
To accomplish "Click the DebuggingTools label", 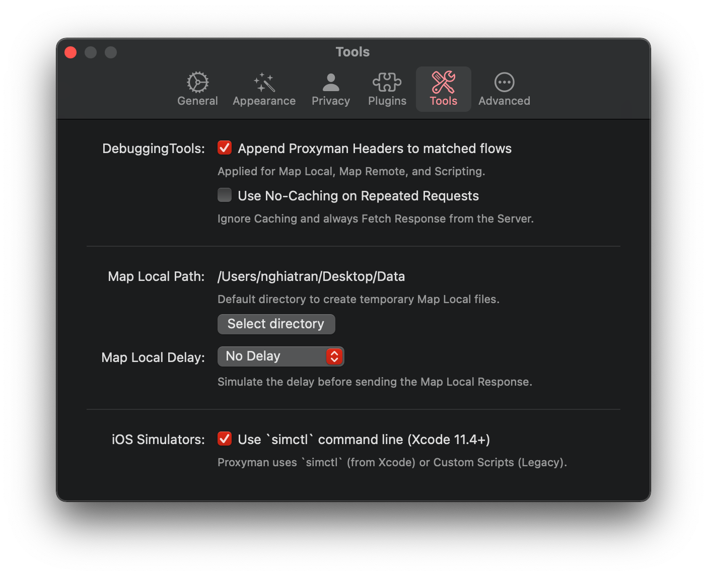I will click(x=154, y=149).
